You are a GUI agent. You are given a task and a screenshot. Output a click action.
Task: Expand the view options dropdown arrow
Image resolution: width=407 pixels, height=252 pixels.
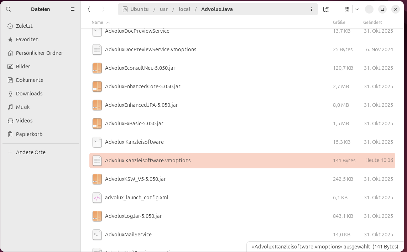pos(357,9)
